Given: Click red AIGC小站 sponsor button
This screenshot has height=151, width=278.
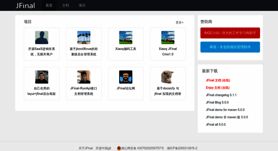Looking at the screenshot, I should click(x=230, y=33).
